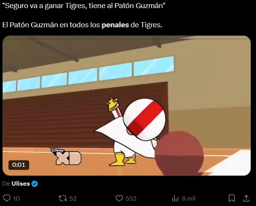Click the bold word penales
Image resolution: width=256 pixels, height=206 pixels.
click(115, 25)
